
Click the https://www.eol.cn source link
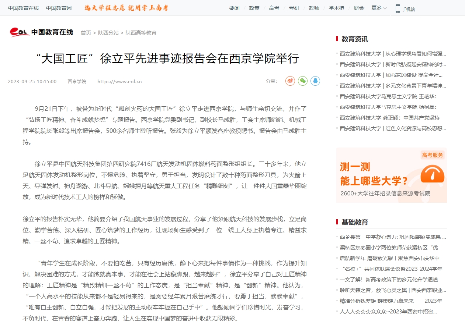click(x=119, y=82)
